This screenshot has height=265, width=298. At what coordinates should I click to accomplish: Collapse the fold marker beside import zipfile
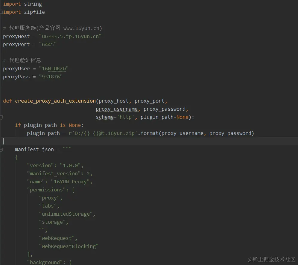(1, 12)
